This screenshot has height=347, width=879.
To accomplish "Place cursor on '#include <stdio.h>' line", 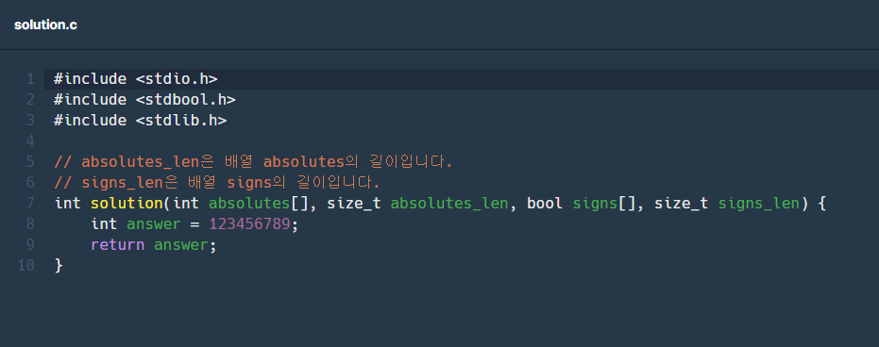I will click(136, 79).
